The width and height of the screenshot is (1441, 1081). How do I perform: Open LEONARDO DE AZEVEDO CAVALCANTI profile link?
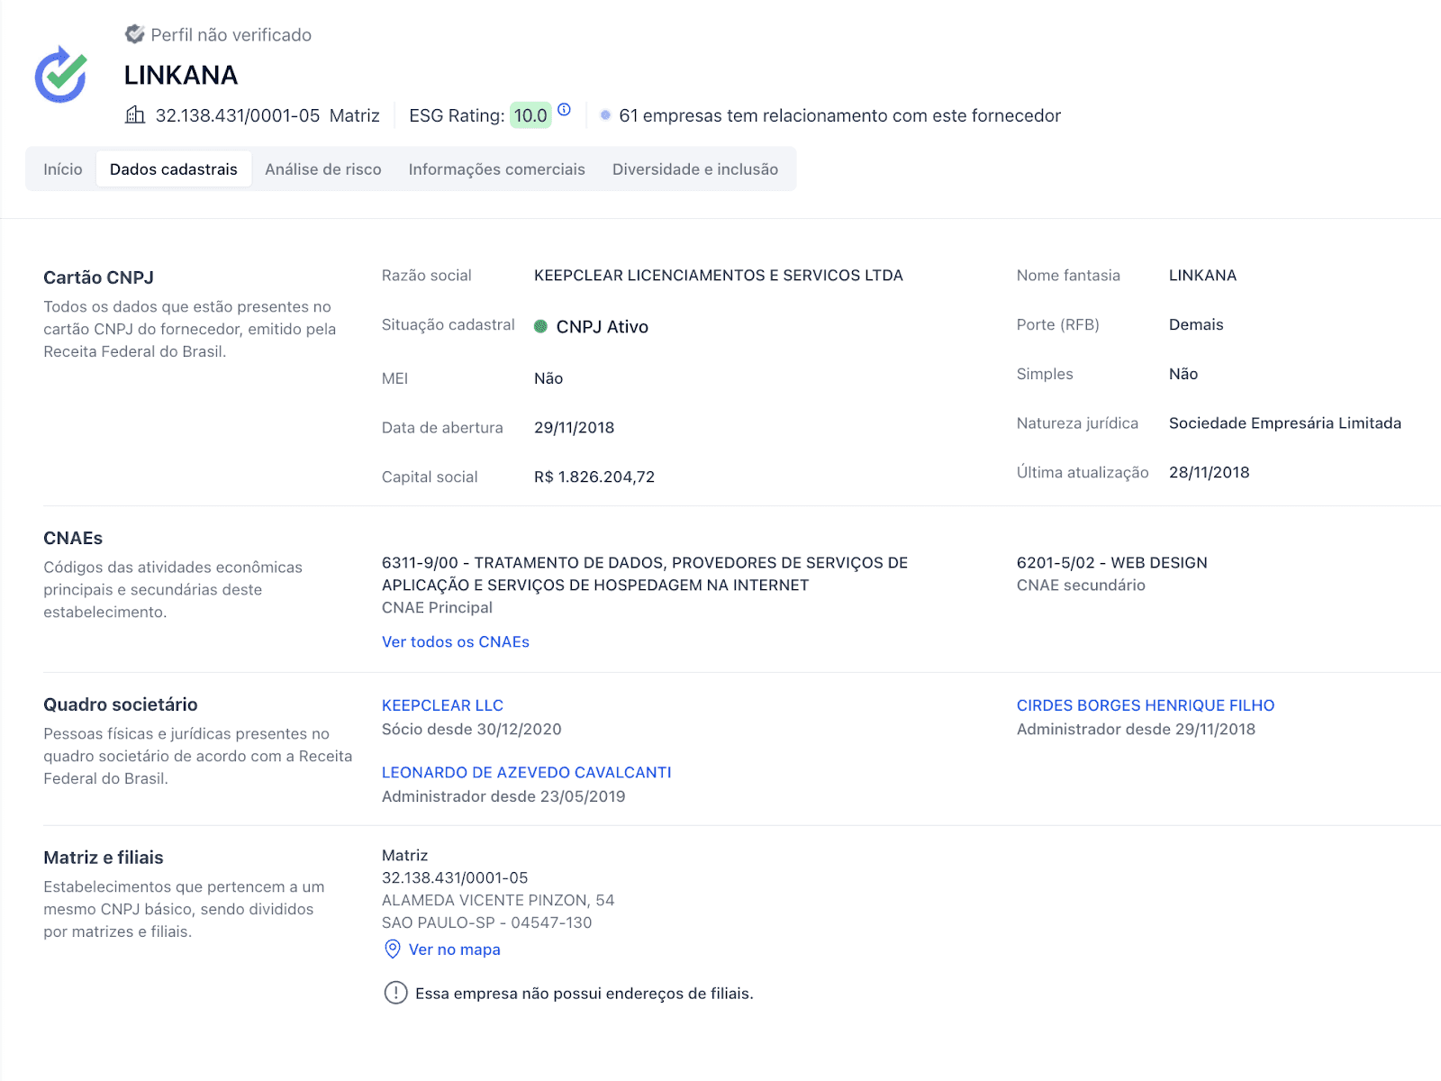pyautogui.click(x=527, y=772)
